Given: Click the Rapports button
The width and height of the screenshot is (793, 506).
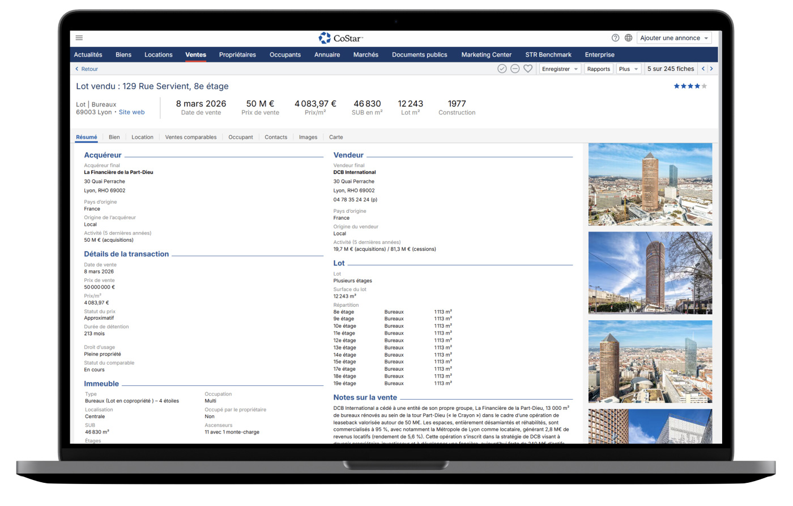Looking at the screenshot, I should click(x=599, y=69).
